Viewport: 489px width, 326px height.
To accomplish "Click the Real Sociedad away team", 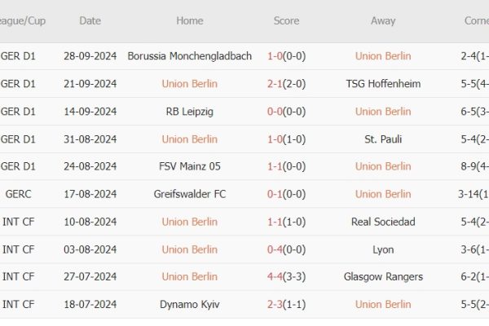I will coord(383,222).
